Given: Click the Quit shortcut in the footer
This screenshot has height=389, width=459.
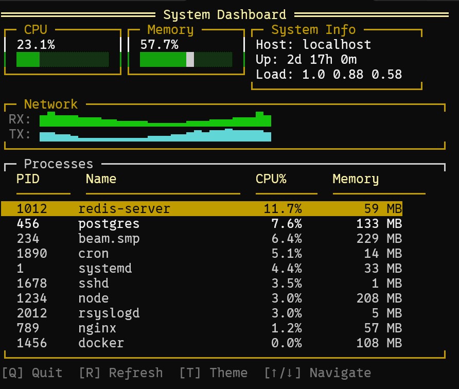Looking at the screenshot, I should click(30, 373).
